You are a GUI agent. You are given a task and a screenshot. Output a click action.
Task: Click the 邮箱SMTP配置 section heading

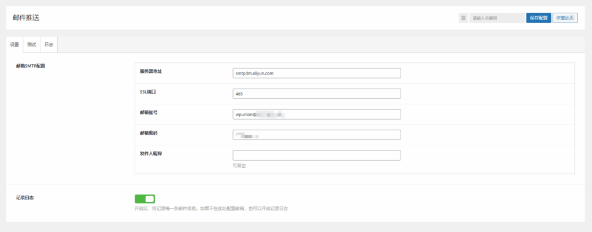coord(31,66)
